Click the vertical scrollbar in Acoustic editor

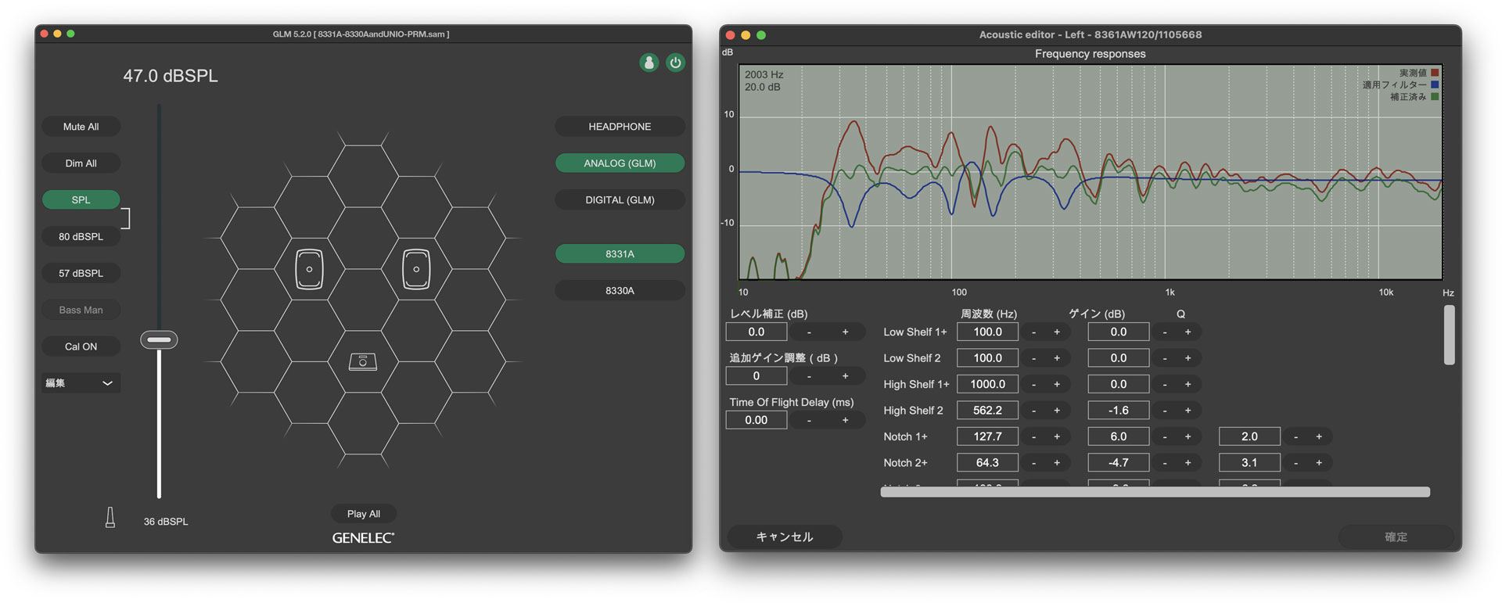[1449, 335]
